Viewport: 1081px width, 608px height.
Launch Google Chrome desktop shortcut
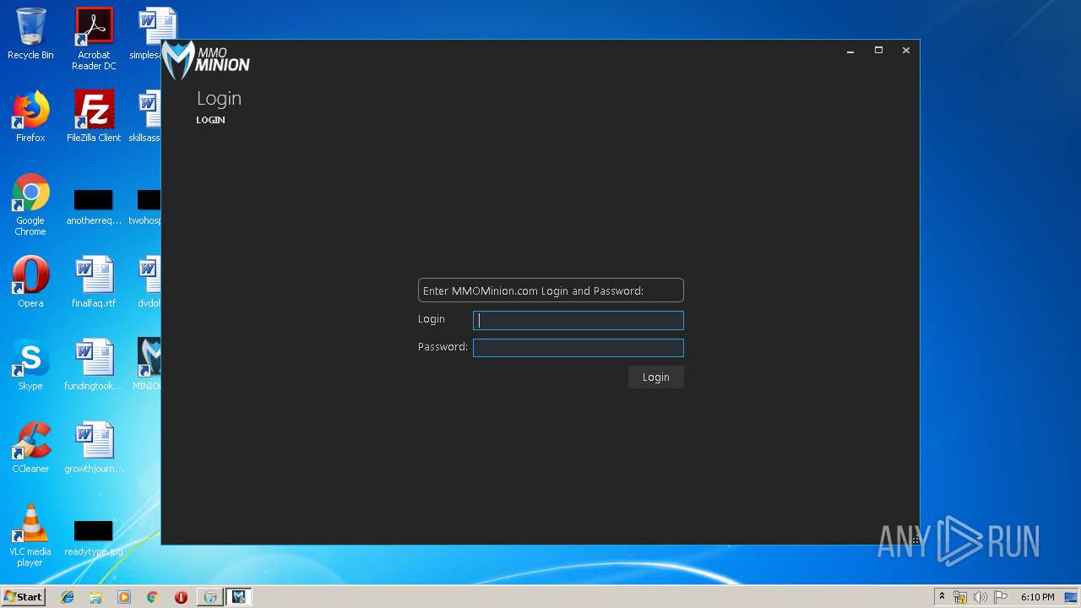pos(30,204)
